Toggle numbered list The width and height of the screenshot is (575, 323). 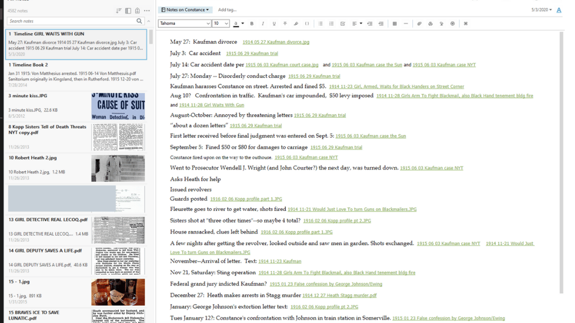coord(332,24)
